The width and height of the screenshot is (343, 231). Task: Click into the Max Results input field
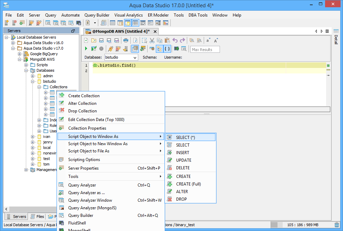(205, 49)
